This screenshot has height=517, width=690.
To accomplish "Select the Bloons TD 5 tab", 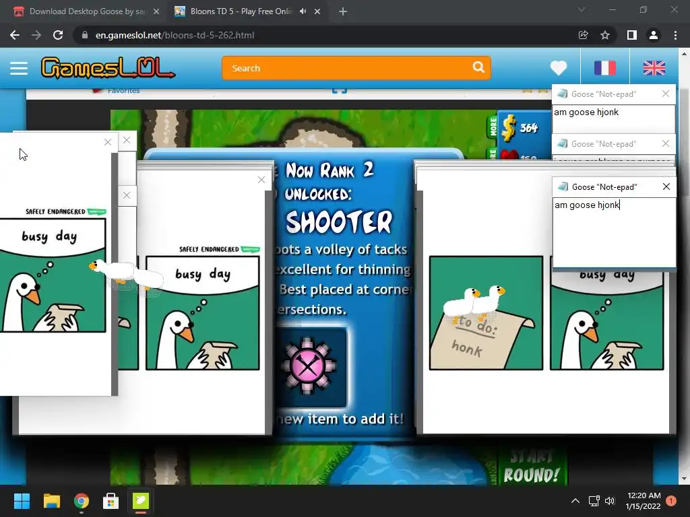I will [240, 11].
